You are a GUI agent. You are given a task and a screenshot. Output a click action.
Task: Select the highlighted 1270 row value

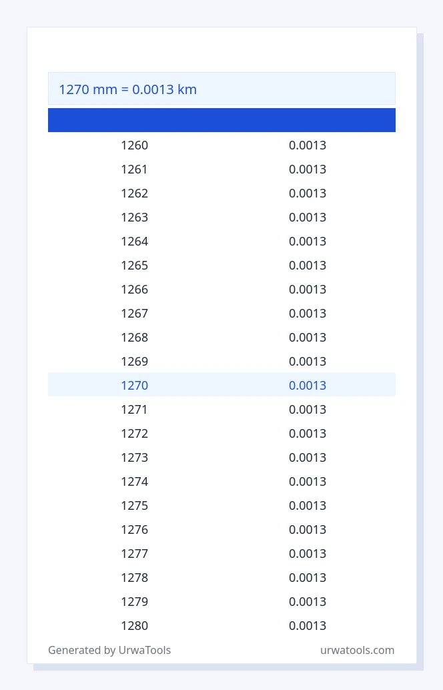pyautogui.click(x=135, y=386)
